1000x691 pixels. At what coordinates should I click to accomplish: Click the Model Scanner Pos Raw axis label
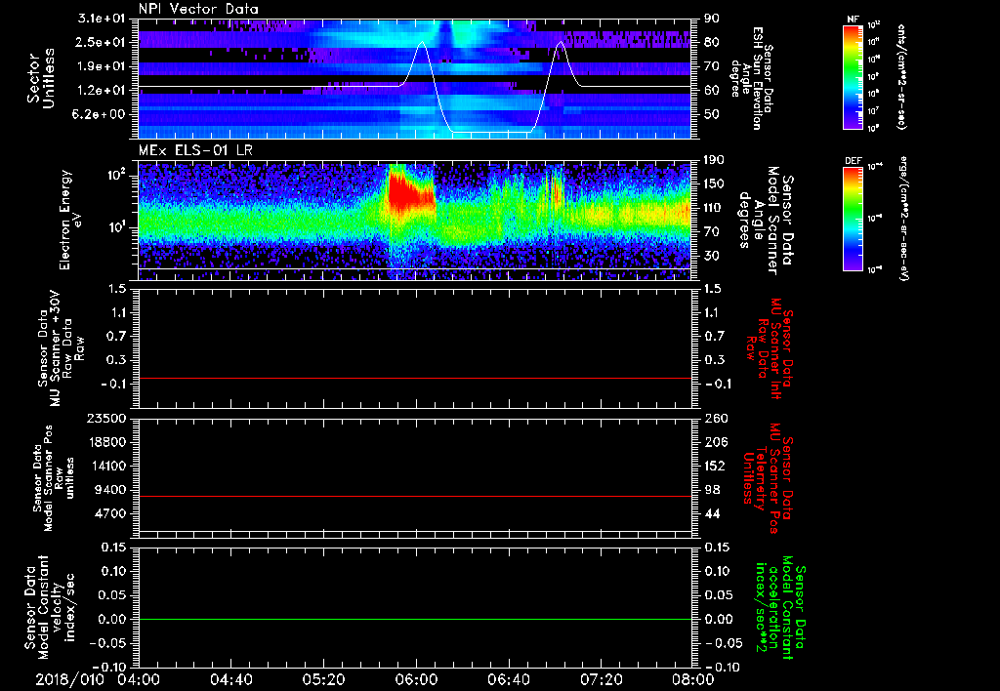click(53, 478)
